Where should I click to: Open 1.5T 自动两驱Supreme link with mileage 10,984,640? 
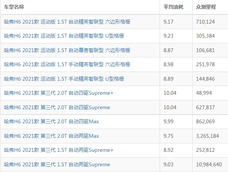coord(57,164)
